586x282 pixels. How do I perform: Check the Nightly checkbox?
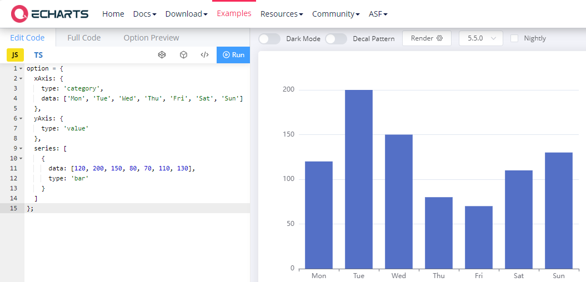click(x=514, y=38)
